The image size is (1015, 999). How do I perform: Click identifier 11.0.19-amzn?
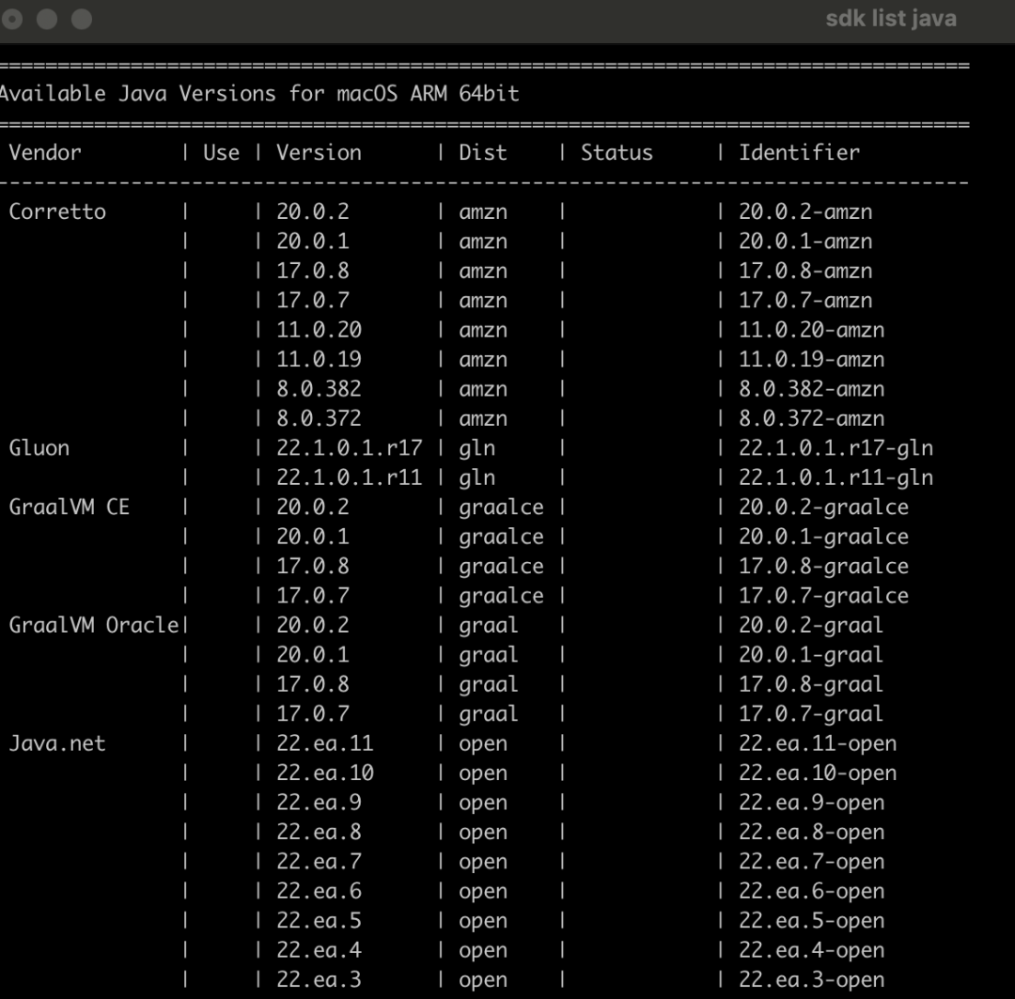812,359
